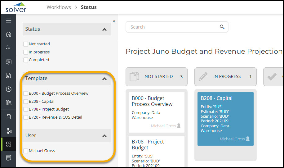This screenshot has width=284, height=168.
Task: Check the 'Not started' status filter
Action: coord(26,44)
